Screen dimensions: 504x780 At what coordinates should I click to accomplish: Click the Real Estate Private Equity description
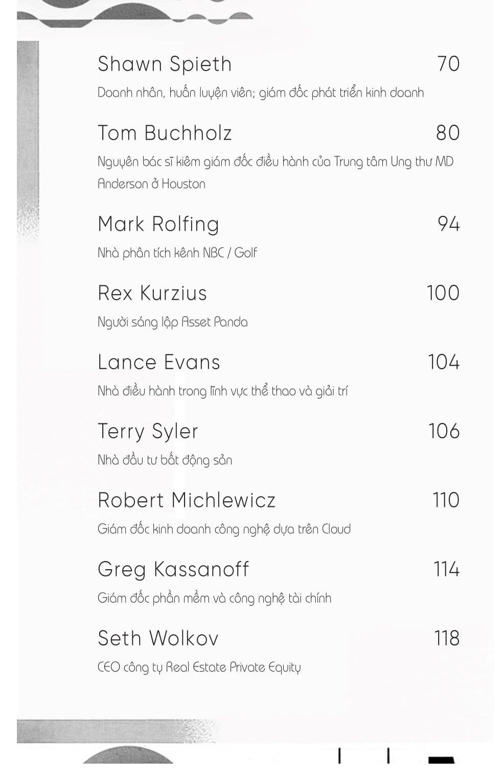pos(199,667)
